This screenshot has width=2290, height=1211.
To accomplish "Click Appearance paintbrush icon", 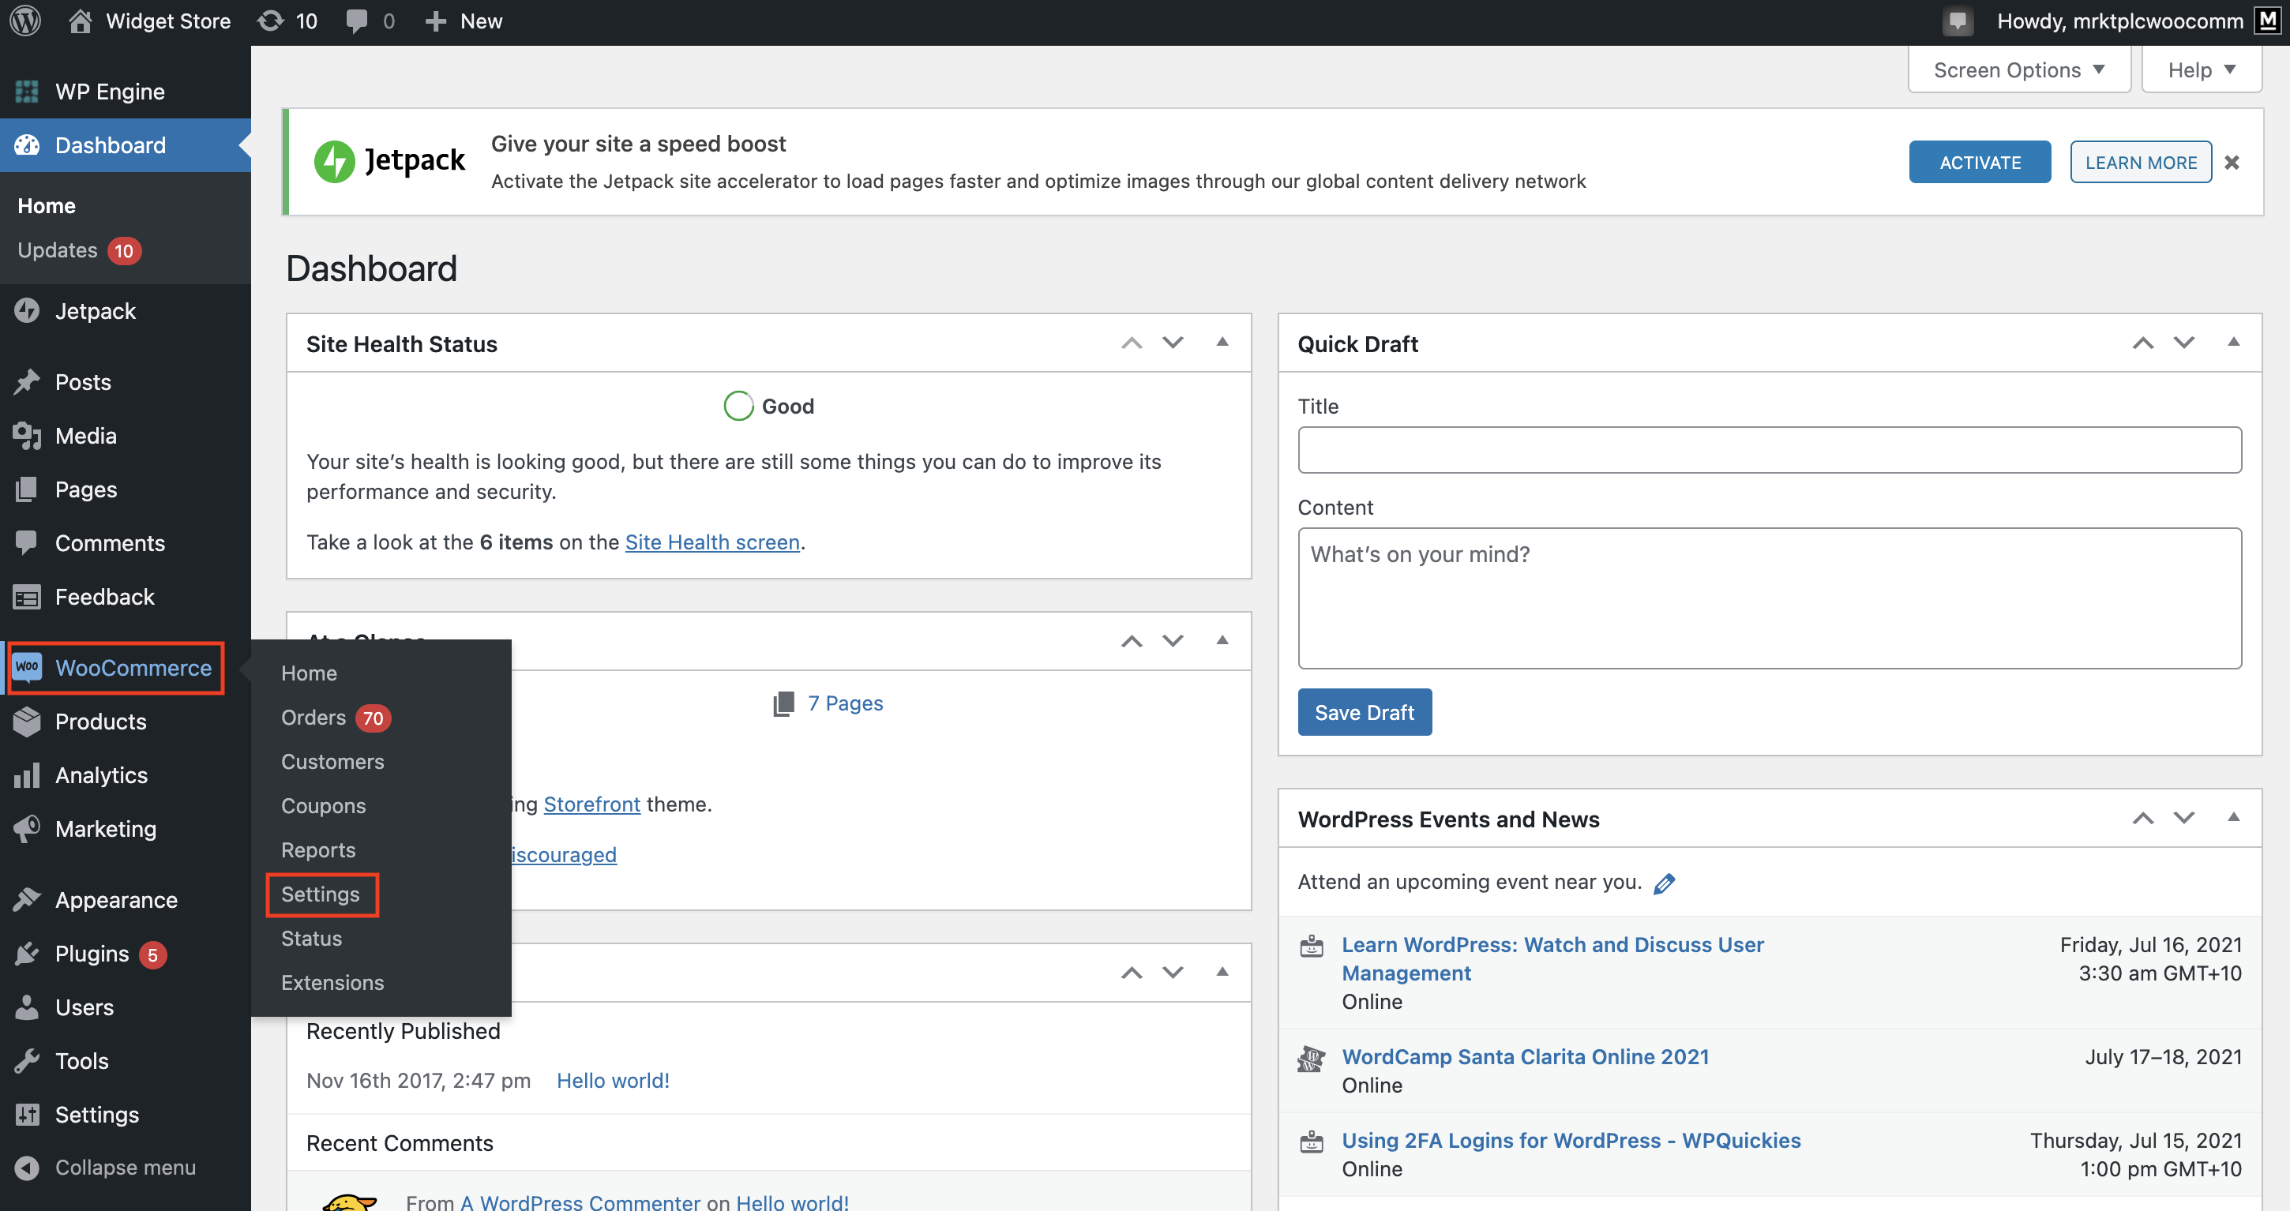I will 27,900.
